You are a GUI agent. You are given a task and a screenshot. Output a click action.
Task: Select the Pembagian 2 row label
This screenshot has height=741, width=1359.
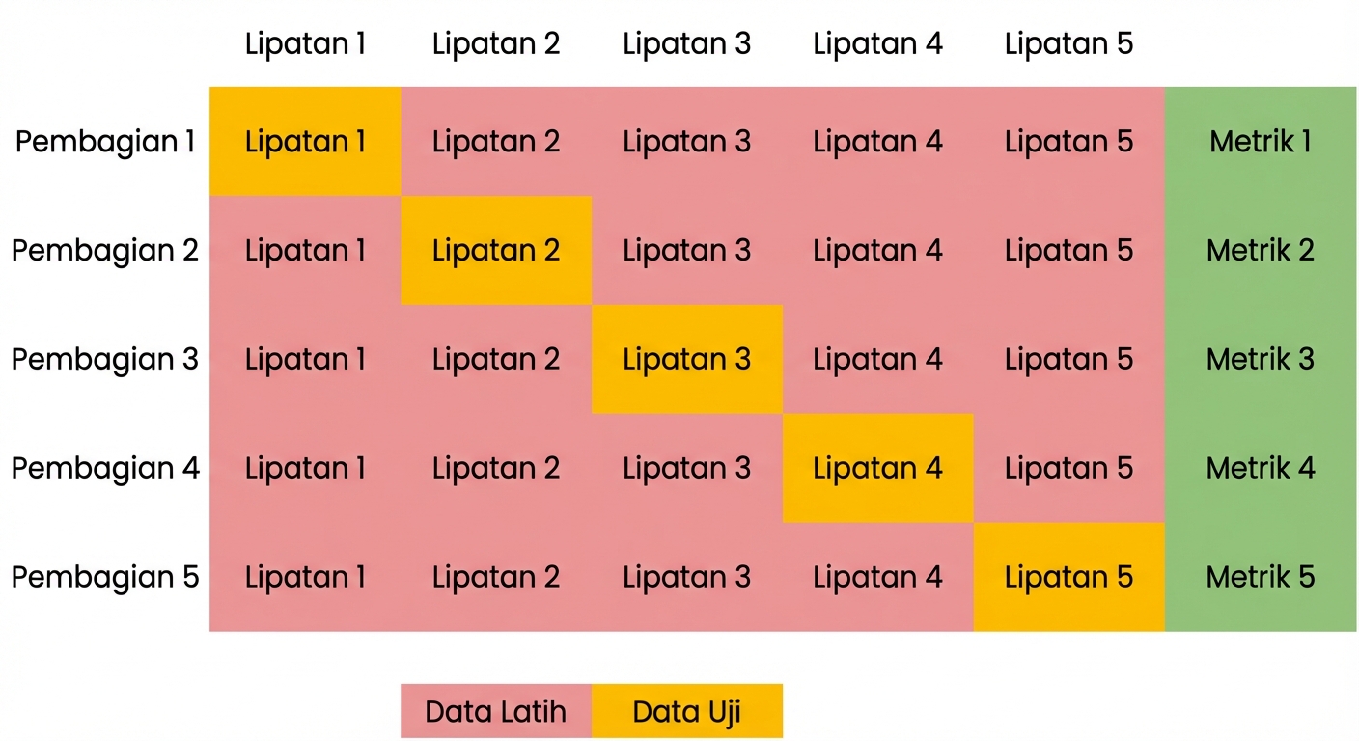[105, 251]
